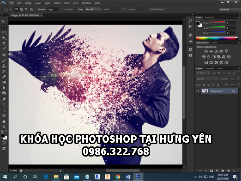241x181 pixels.
Task: Open the Actions panel play icon
Action: (190, 26)
